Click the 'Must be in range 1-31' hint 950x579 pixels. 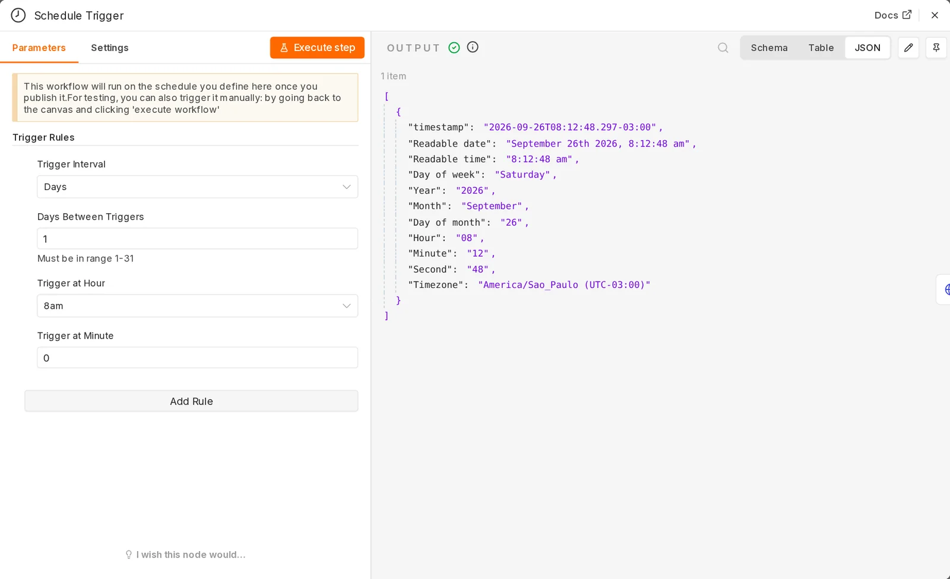[85, 258]
